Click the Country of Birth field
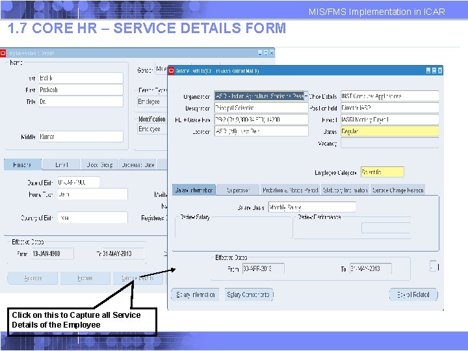The height and width of the screenshot is (351, 468). pyautogui.click(x=92, y=217)
